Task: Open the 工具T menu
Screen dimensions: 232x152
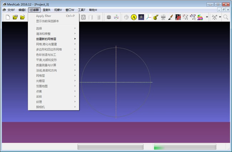Action: pyautogui.click(x=82, y=10)
